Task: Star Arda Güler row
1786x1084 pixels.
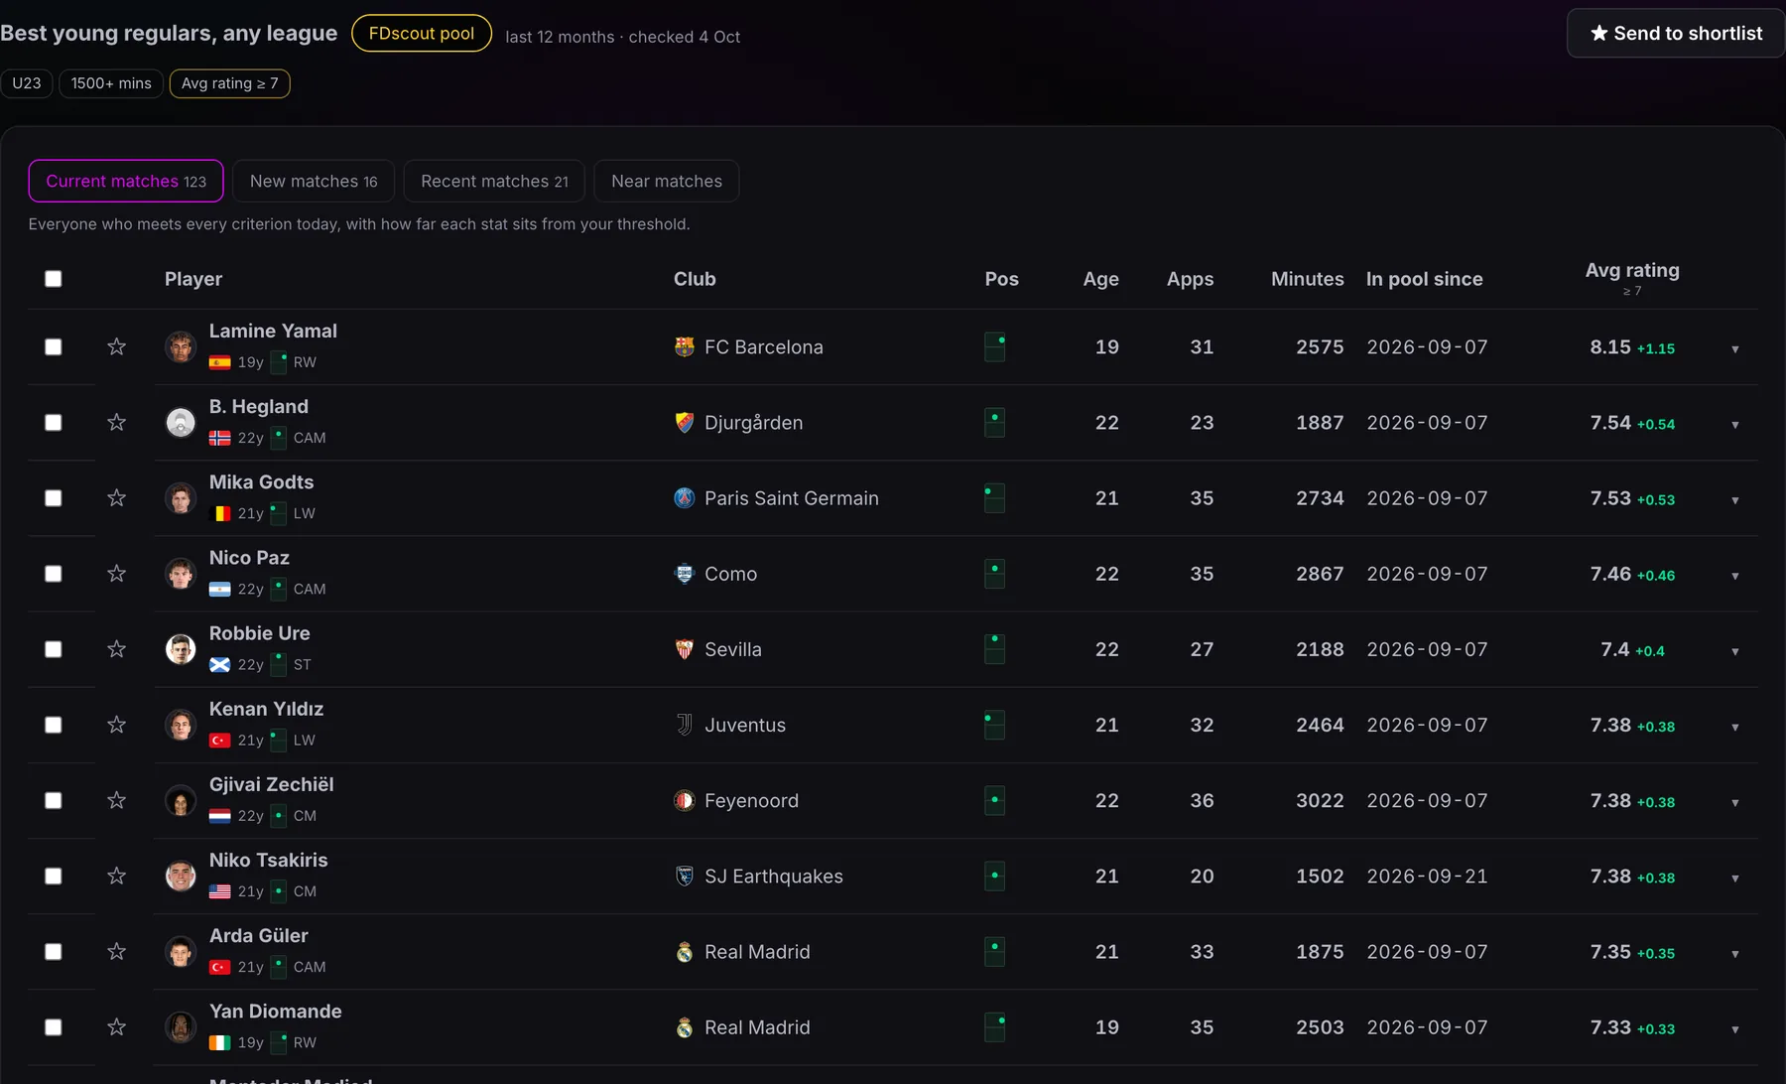Action: (x=116, y=951)
